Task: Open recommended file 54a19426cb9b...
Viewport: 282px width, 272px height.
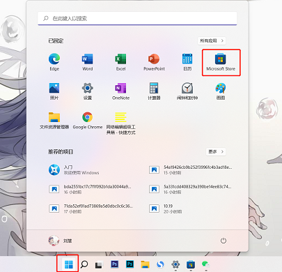Action: click(x=191, y=170)
